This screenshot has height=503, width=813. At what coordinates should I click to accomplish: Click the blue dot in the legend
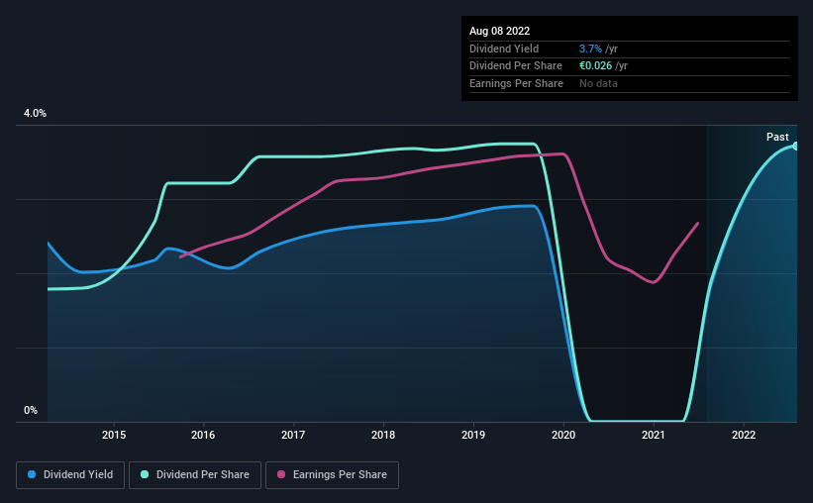(x=33, y=475)
